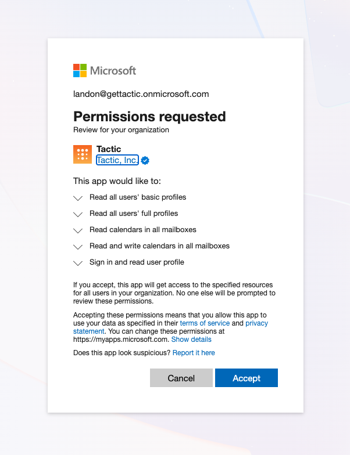Click the orange Tactic app icon

point(83,154)
